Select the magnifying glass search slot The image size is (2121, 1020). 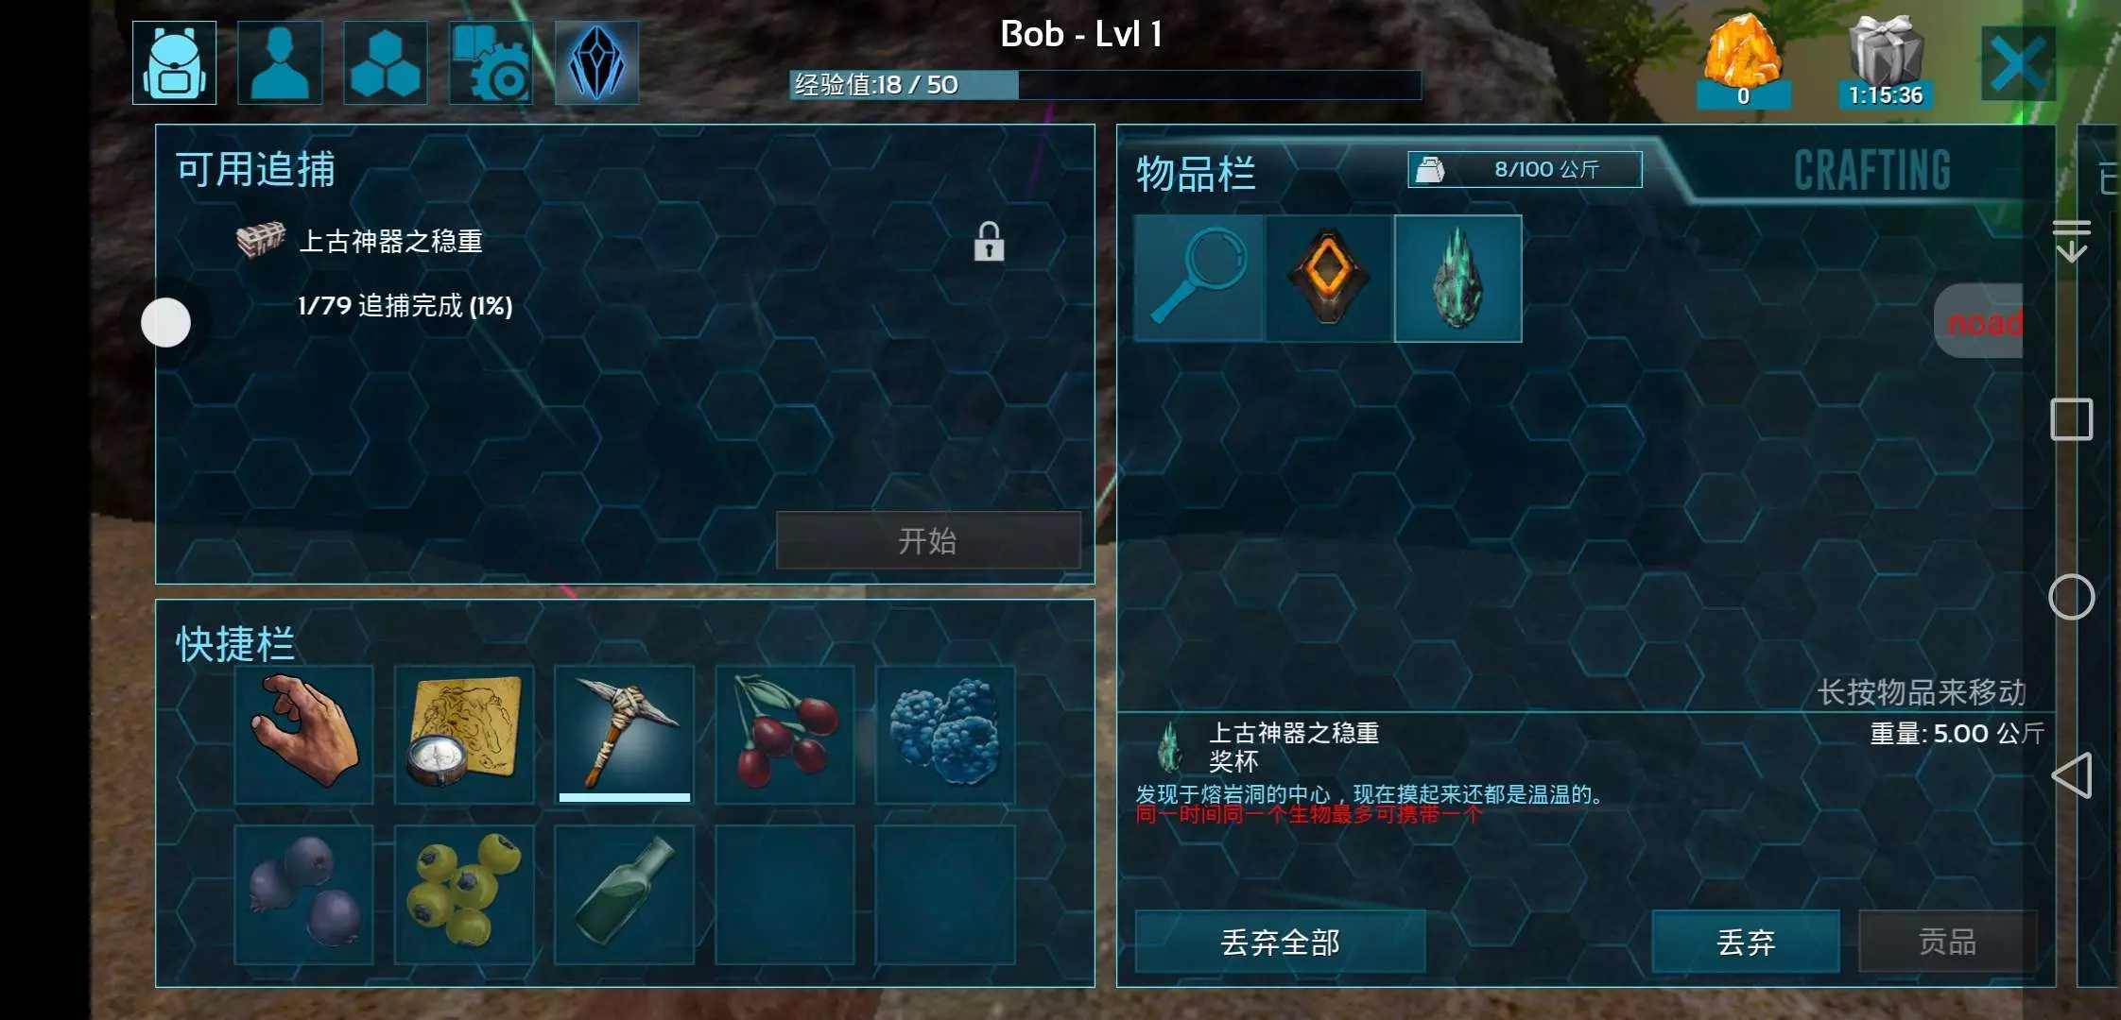click(1198, 278)
